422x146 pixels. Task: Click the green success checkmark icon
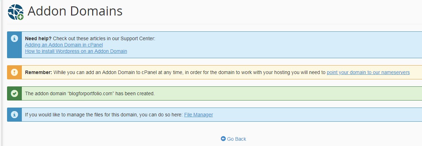[x=14, y=93]
